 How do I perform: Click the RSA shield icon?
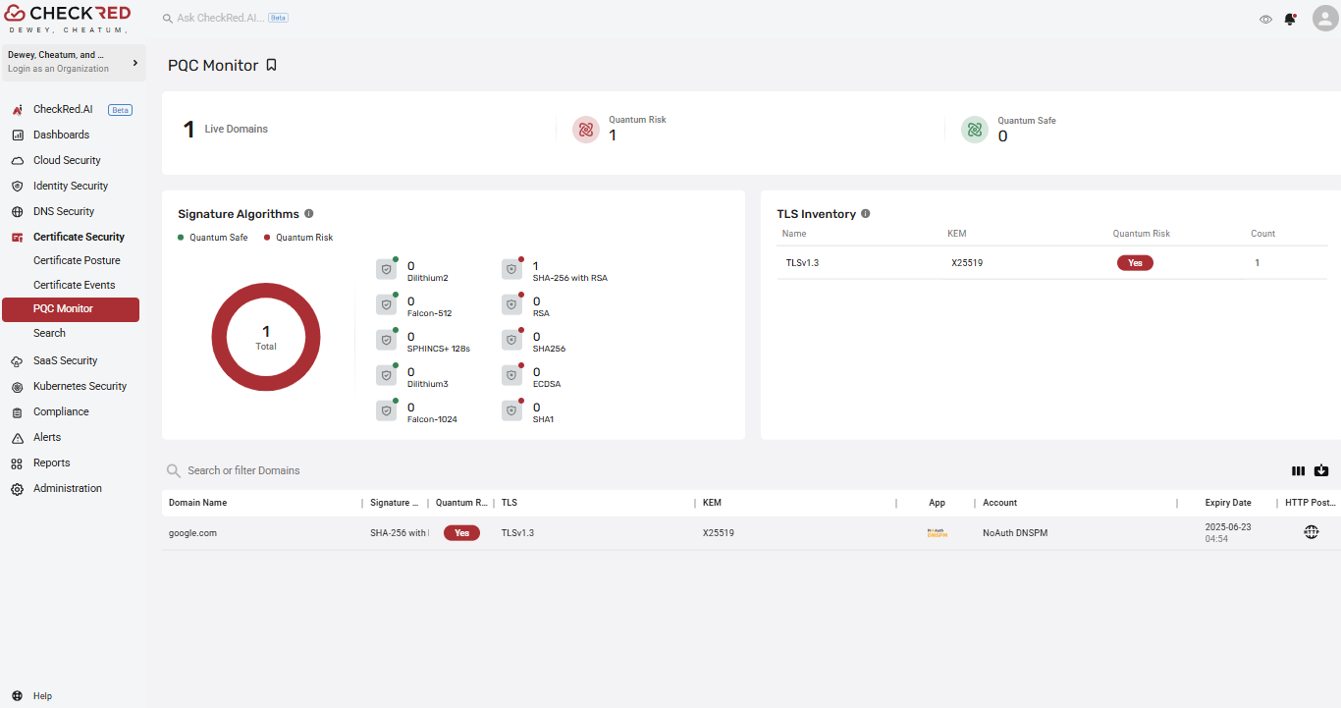[512, 304]
